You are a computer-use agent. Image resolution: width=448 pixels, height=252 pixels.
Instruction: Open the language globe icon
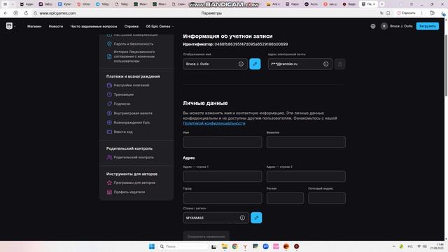coord(373,26)
